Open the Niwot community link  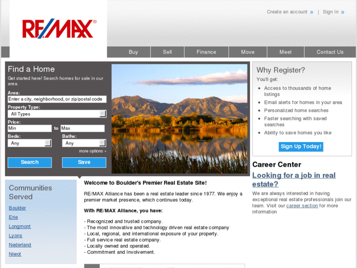(15, 254)
